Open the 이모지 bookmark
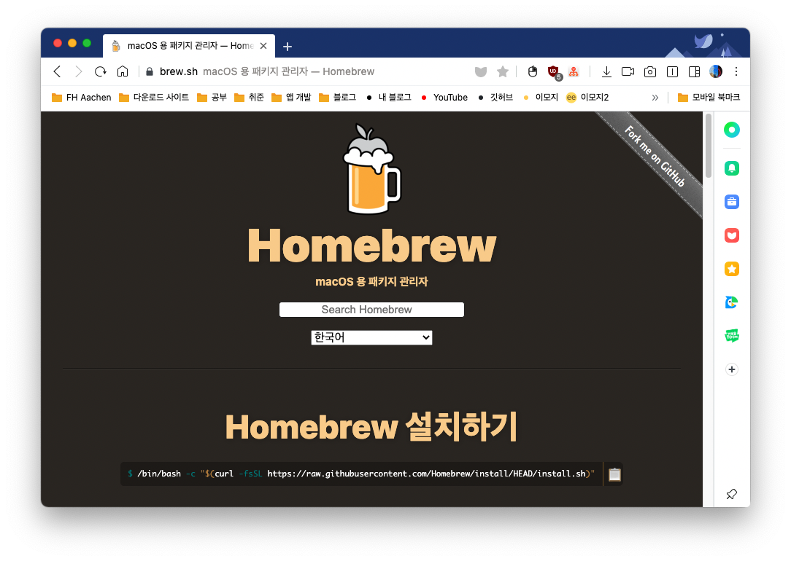 (x=540, y=97)
